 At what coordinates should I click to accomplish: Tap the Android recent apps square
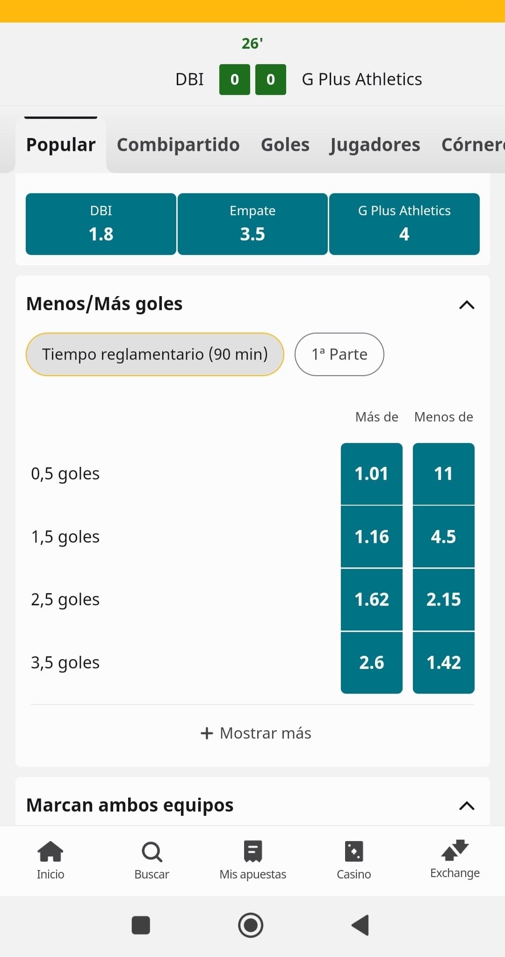[141, 925]
